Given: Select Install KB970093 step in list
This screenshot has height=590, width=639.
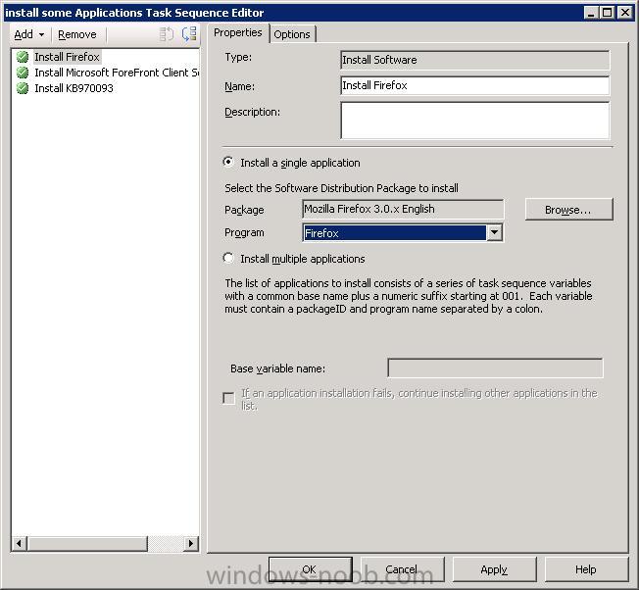Looking at the screenshot, I should [x=74, y=88].
